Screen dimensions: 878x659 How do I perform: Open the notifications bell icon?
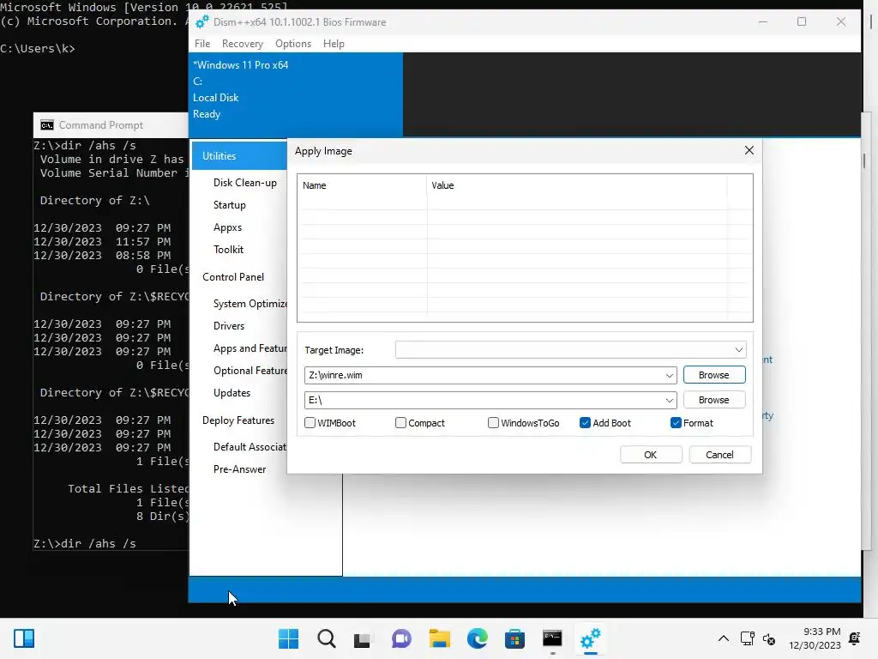855,638
